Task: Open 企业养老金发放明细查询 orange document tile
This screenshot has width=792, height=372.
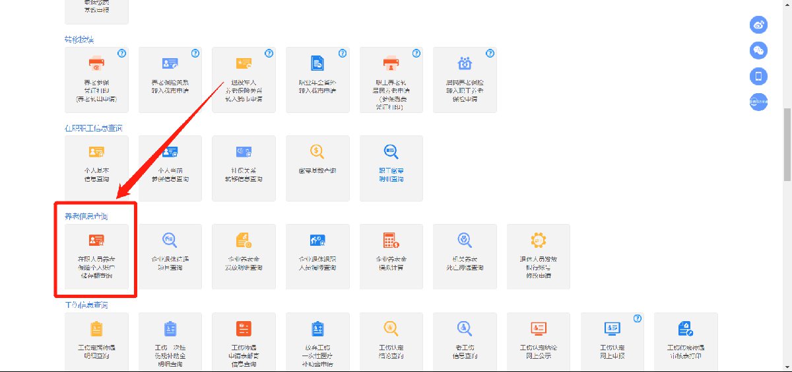Action: click(x=244, y=256)
